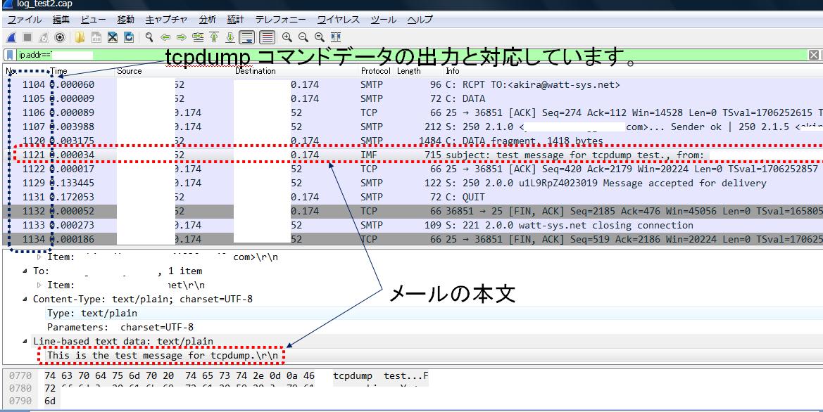Open the ビュー menu
This screenshot has height=412, width=823.
click(94, 20)
